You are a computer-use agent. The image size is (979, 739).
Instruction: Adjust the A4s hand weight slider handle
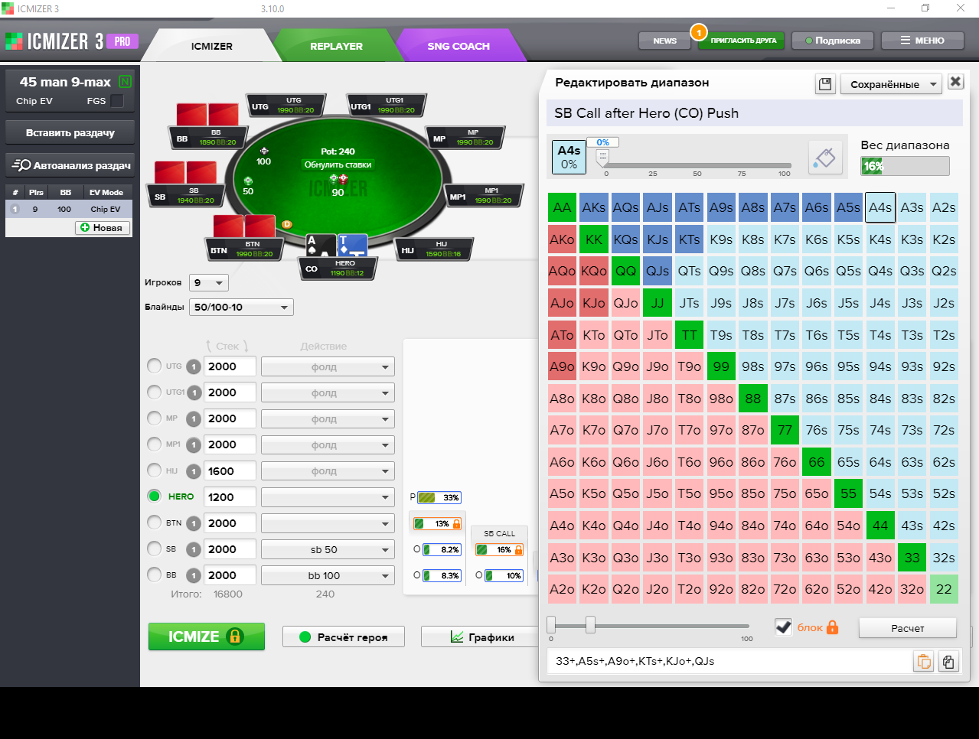(x=603, y=157)
